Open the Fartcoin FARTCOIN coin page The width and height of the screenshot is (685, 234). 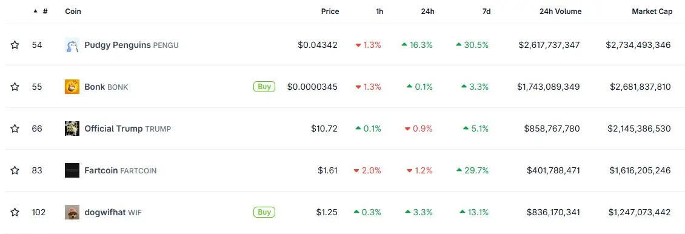121,171
